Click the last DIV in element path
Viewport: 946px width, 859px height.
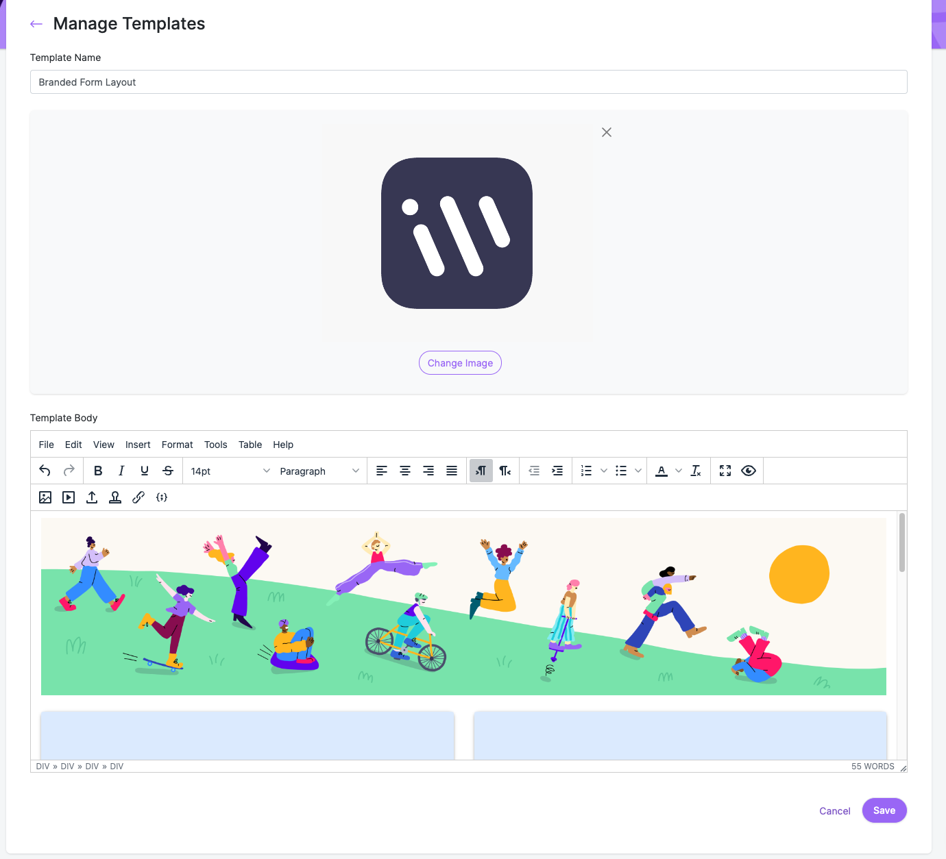117,767
